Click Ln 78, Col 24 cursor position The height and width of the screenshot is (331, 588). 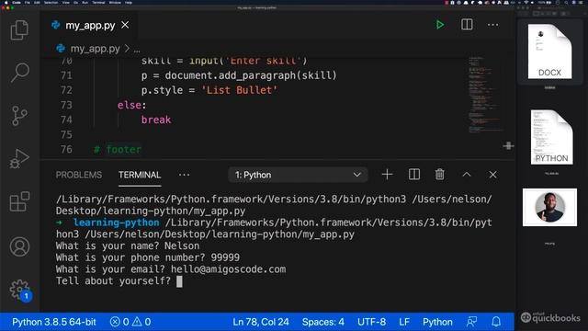click(x=261, y=322)
